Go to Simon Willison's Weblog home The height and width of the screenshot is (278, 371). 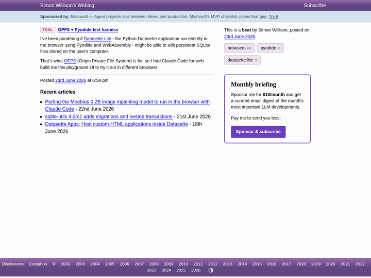[67, 6]
